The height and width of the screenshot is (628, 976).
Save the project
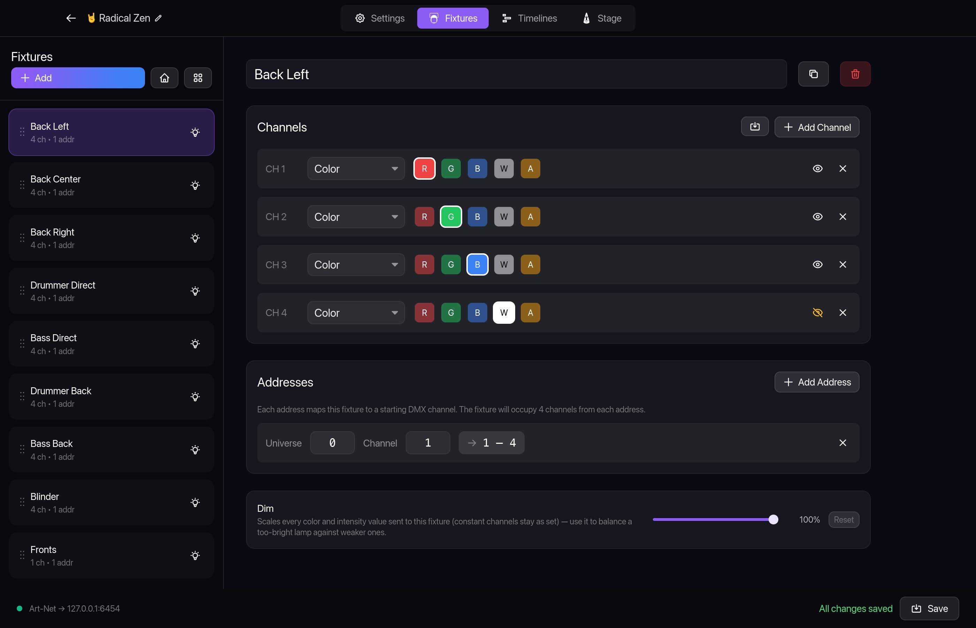click(929, 608)
